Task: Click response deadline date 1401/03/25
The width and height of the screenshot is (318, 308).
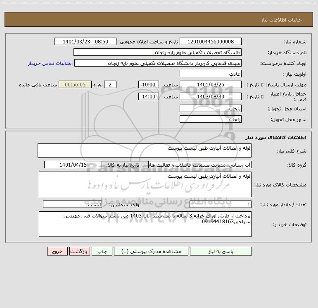Action: tap(211, 84)
